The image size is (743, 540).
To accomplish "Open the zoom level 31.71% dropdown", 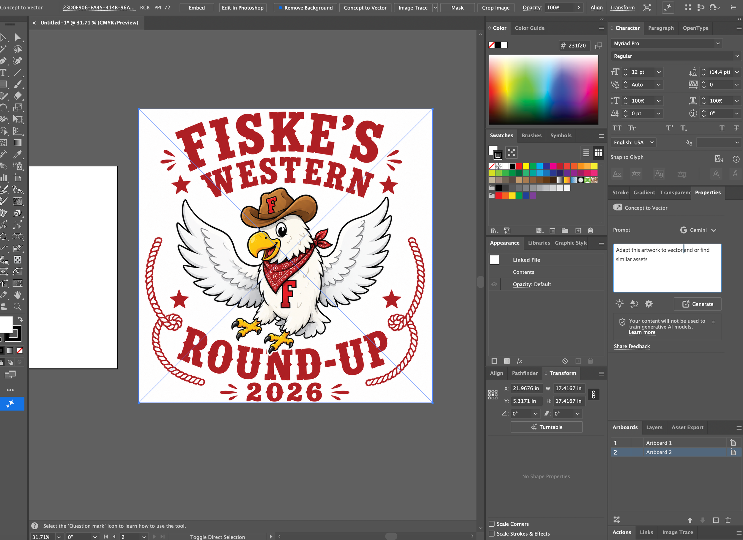I will 59,537.
